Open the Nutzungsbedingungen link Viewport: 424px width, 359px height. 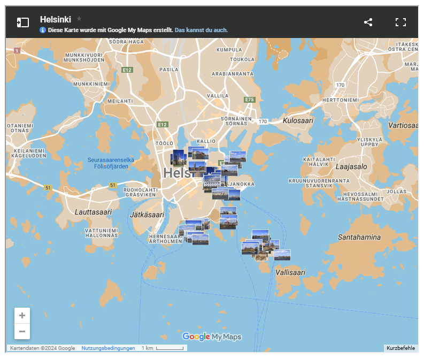tap(108, 348)
